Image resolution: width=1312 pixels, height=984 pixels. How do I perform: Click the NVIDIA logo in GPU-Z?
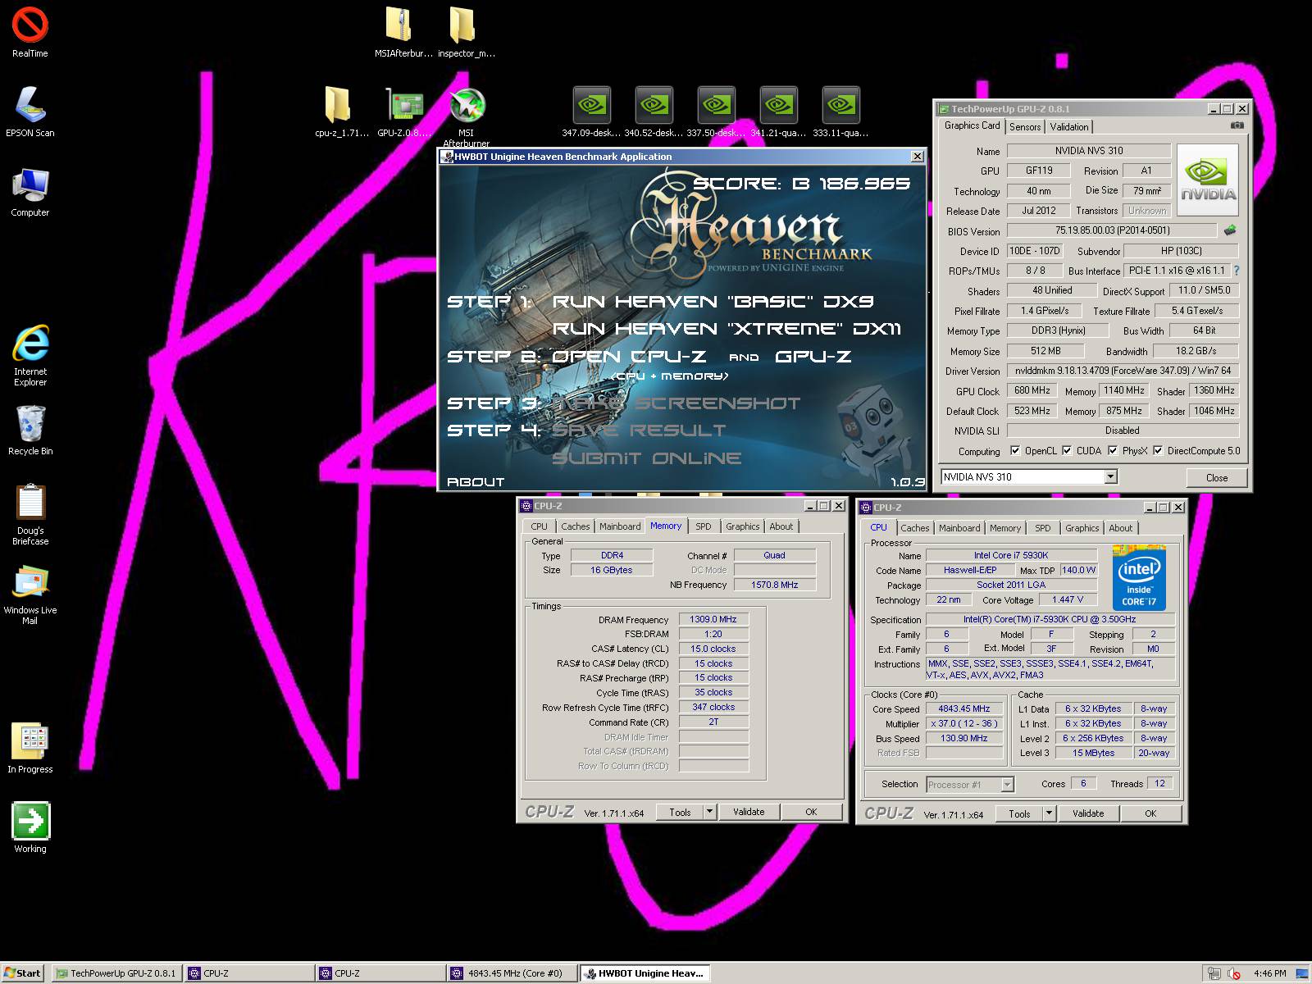(x=1208, y=180)
